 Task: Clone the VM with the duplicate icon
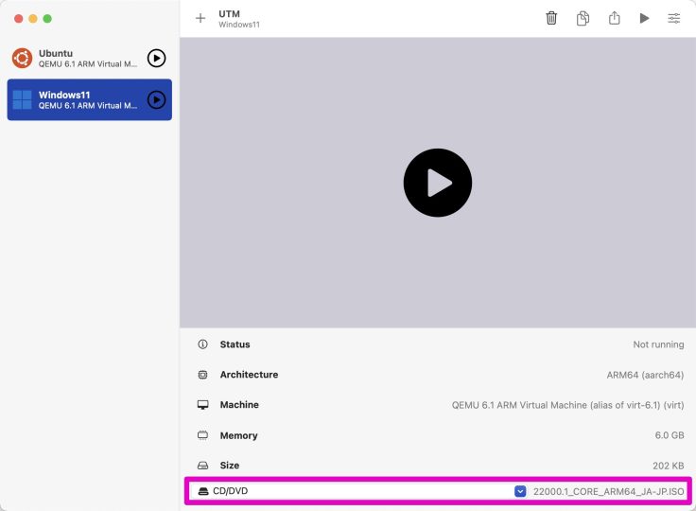[x=583, y=18]
